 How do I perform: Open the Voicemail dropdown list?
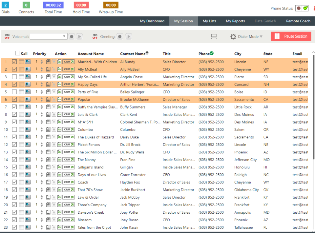[x=49, y=36]
